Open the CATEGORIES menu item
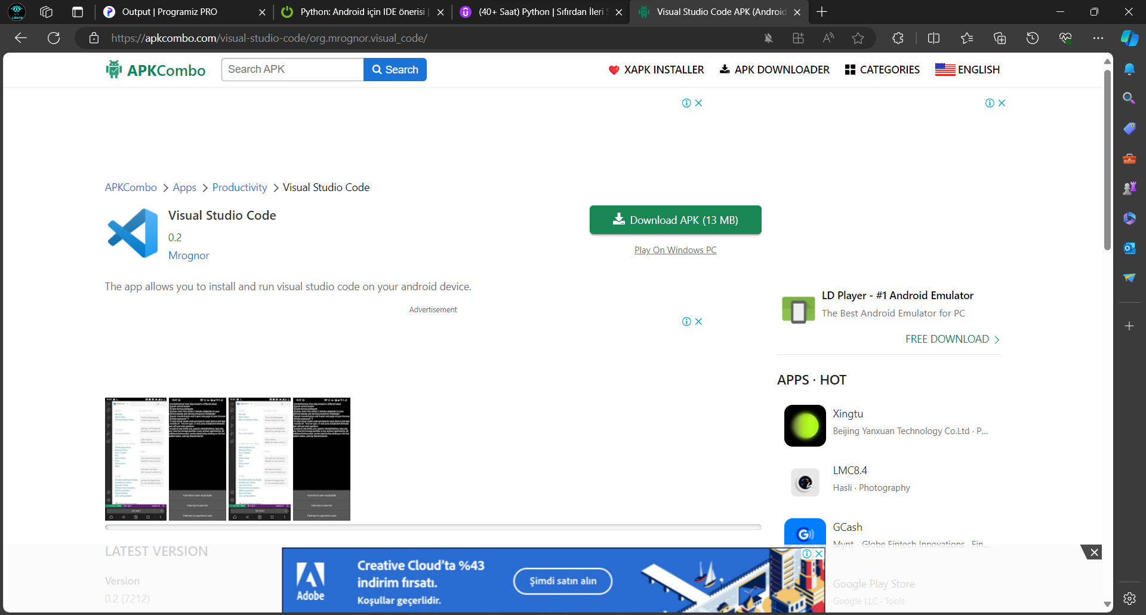This screenshot has width=1146, height=615. click(882, 70)
